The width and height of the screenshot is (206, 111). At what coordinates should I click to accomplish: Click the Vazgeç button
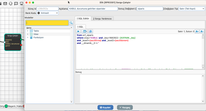(x=125, y=107)
